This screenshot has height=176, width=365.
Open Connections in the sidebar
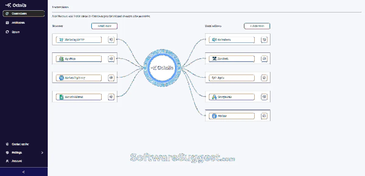24,14
